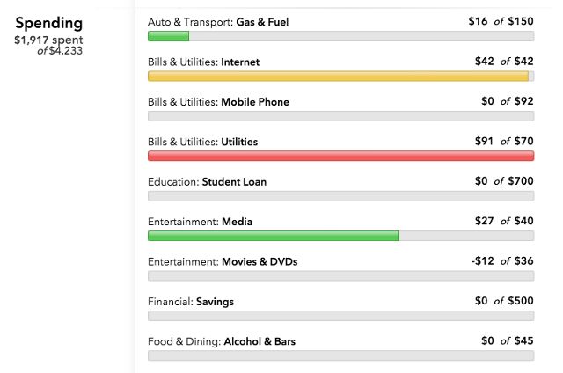Click the Spending section heading

point(49,22)
